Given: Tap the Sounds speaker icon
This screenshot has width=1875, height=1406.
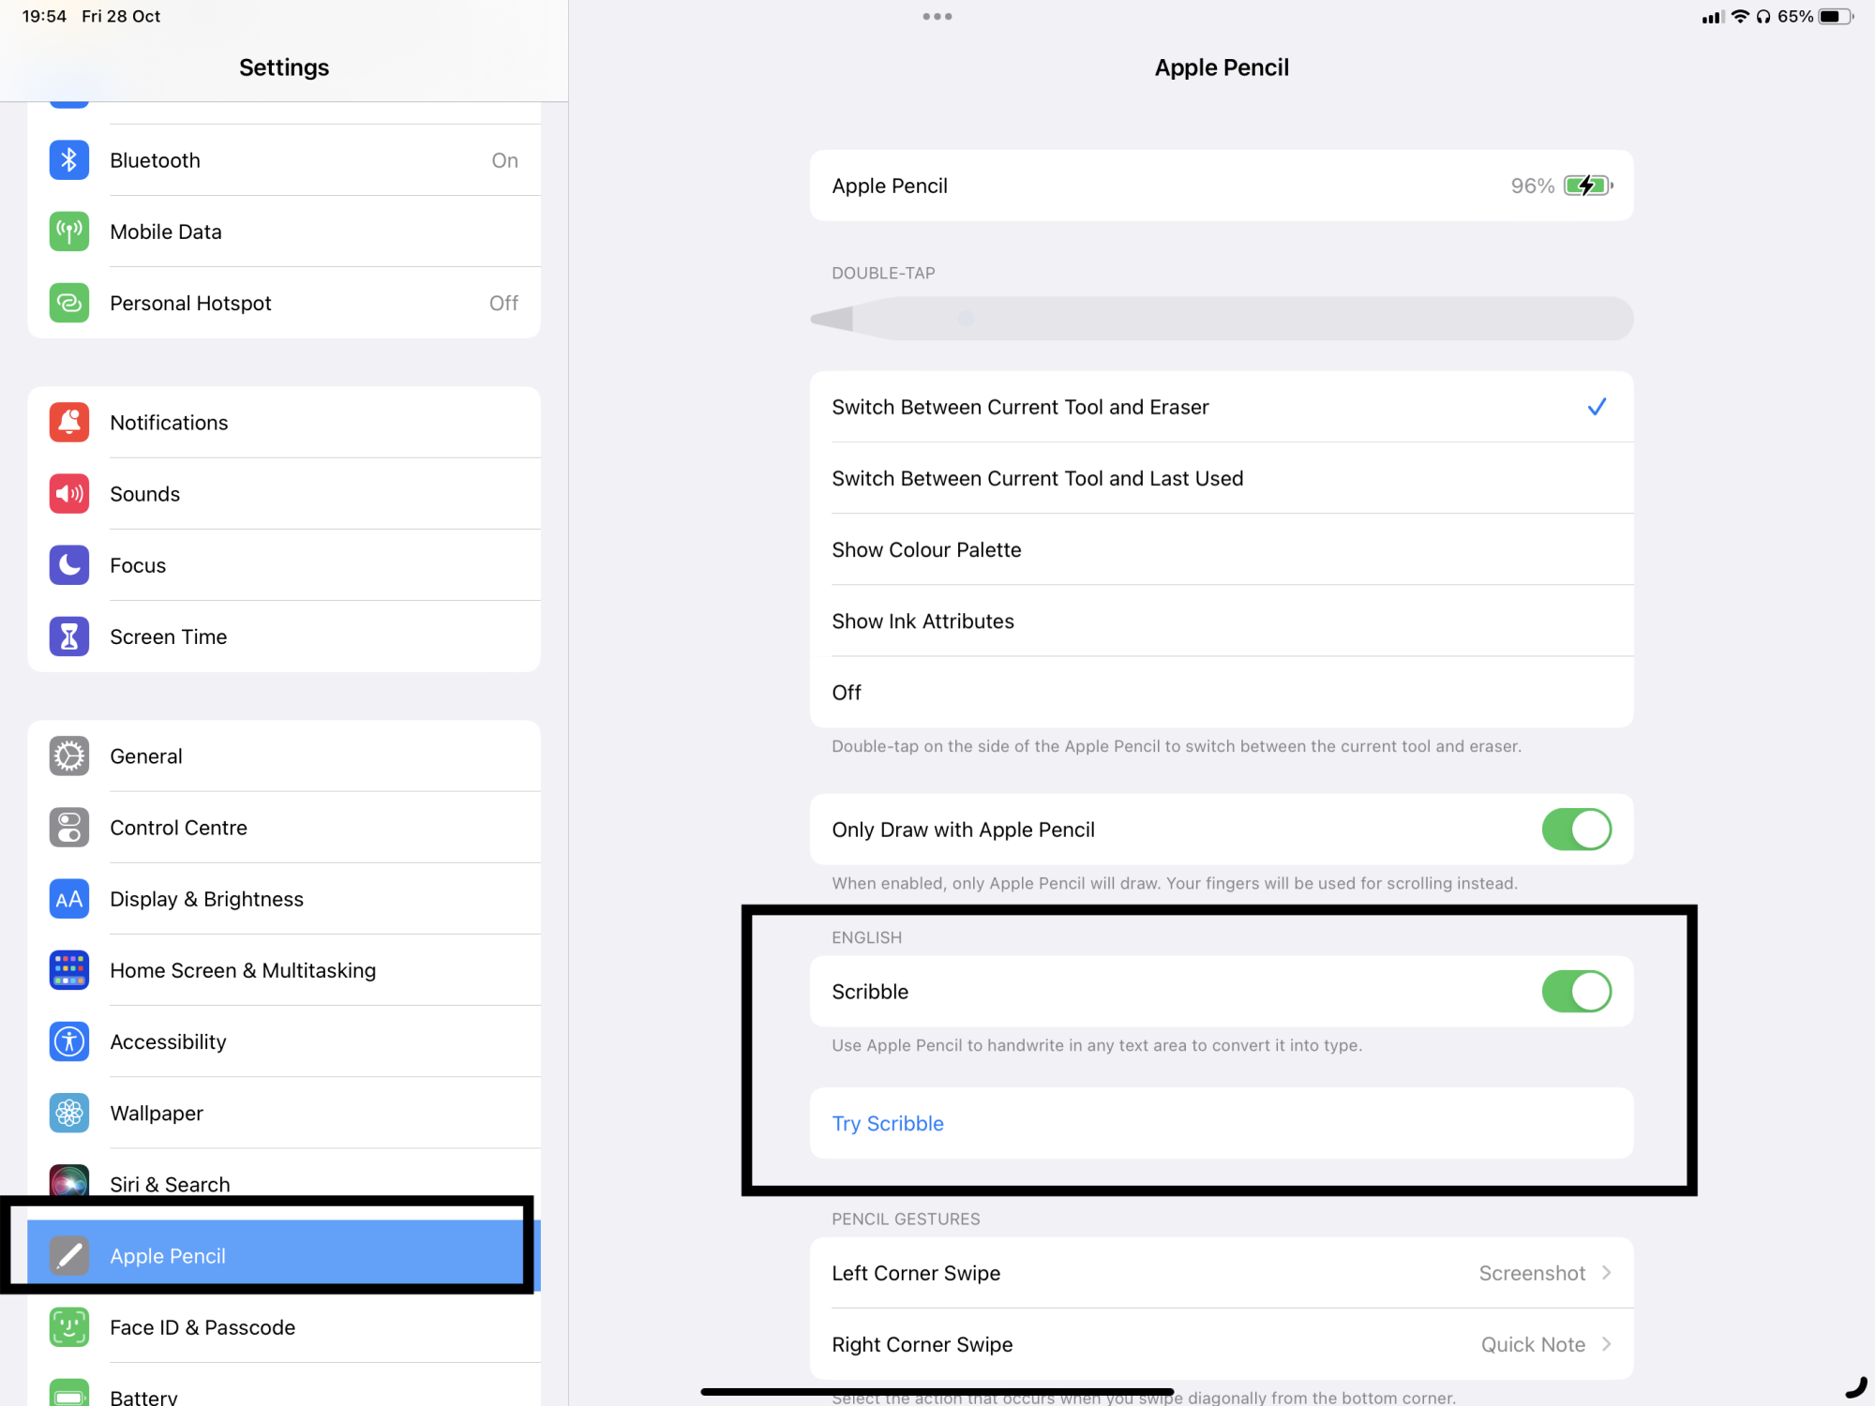Looking at the screenshot, I should [x=68, y=494].
